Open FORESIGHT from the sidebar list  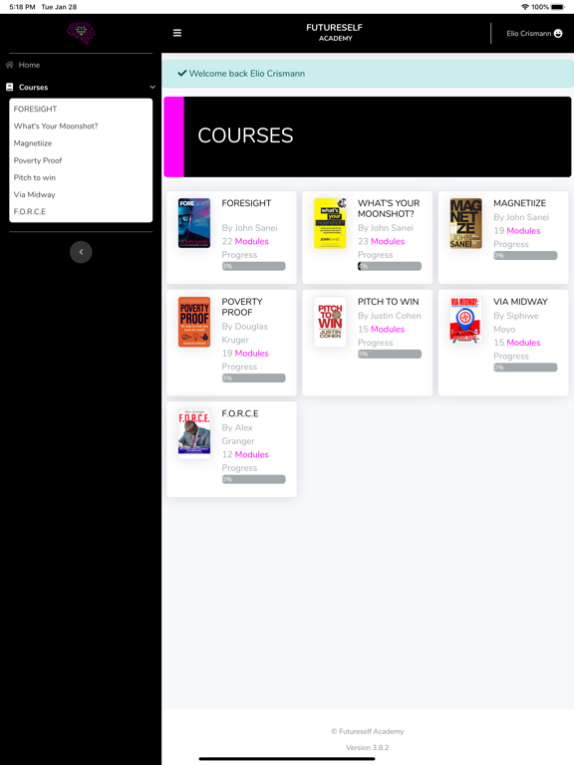click(35, 109)
